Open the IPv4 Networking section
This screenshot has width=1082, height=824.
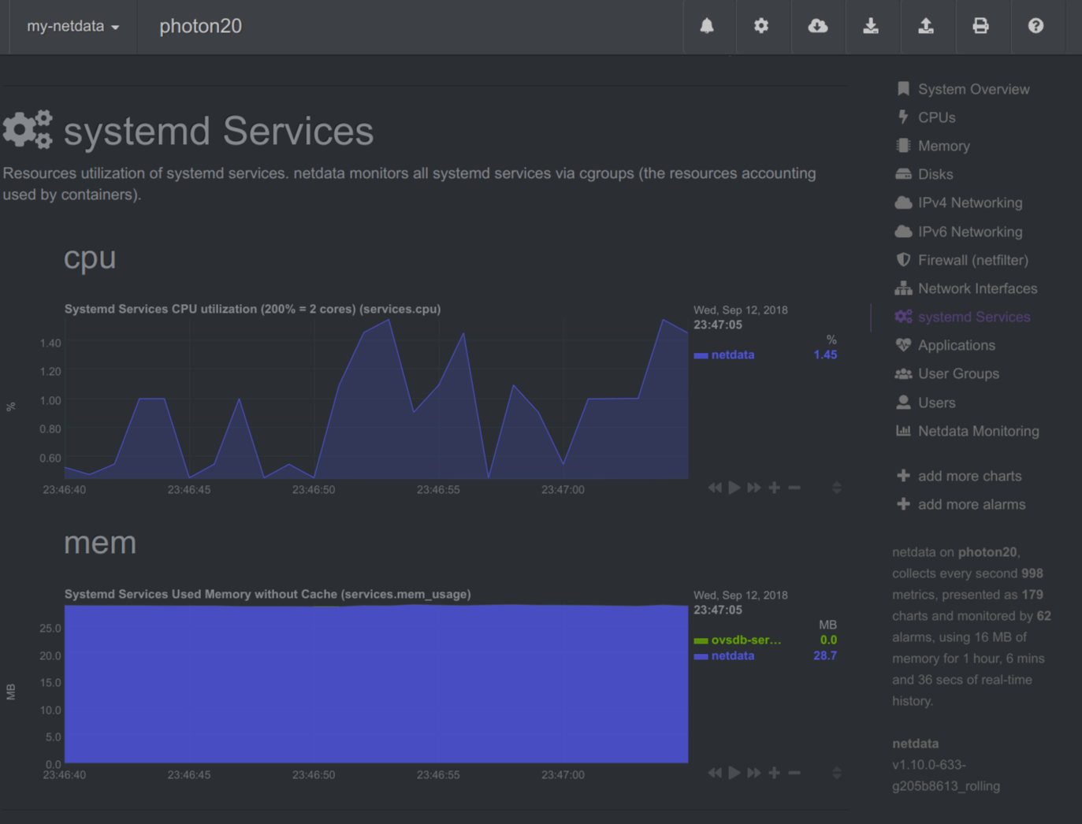[x=969, y=202]
